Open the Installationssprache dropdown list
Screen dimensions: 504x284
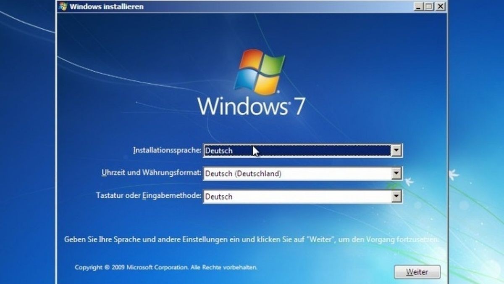(397, 150)
